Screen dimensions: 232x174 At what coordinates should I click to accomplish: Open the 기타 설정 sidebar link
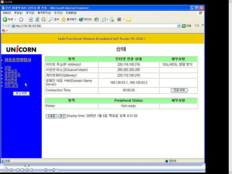click(x=11, y=85)
